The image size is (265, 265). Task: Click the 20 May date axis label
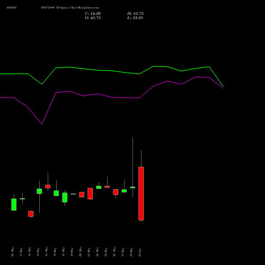[81, 252]
